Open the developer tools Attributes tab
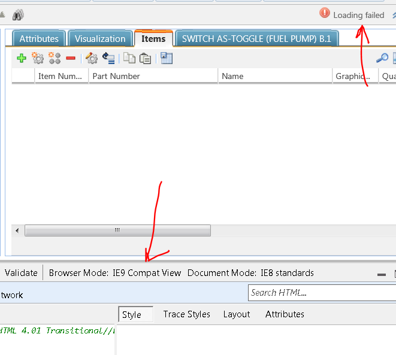This screenshot has height=355, width=396. [x=285, y=314]
